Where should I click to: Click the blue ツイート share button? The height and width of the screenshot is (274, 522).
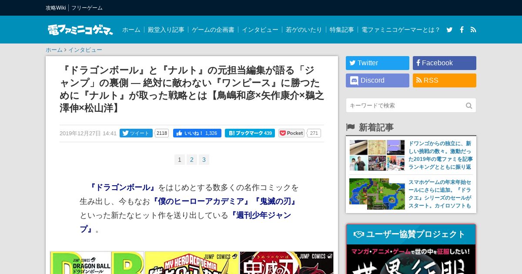click(x=136, y=133)
